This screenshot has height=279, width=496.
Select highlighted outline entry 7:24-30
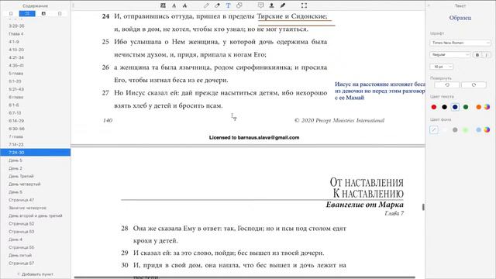click(36, 153)
